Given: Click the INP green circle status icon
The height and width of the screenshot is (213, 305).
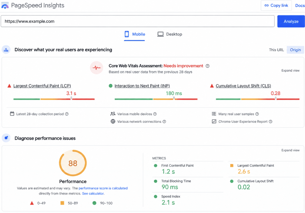Looking at the screenshot, I should [x=111, y=86].
